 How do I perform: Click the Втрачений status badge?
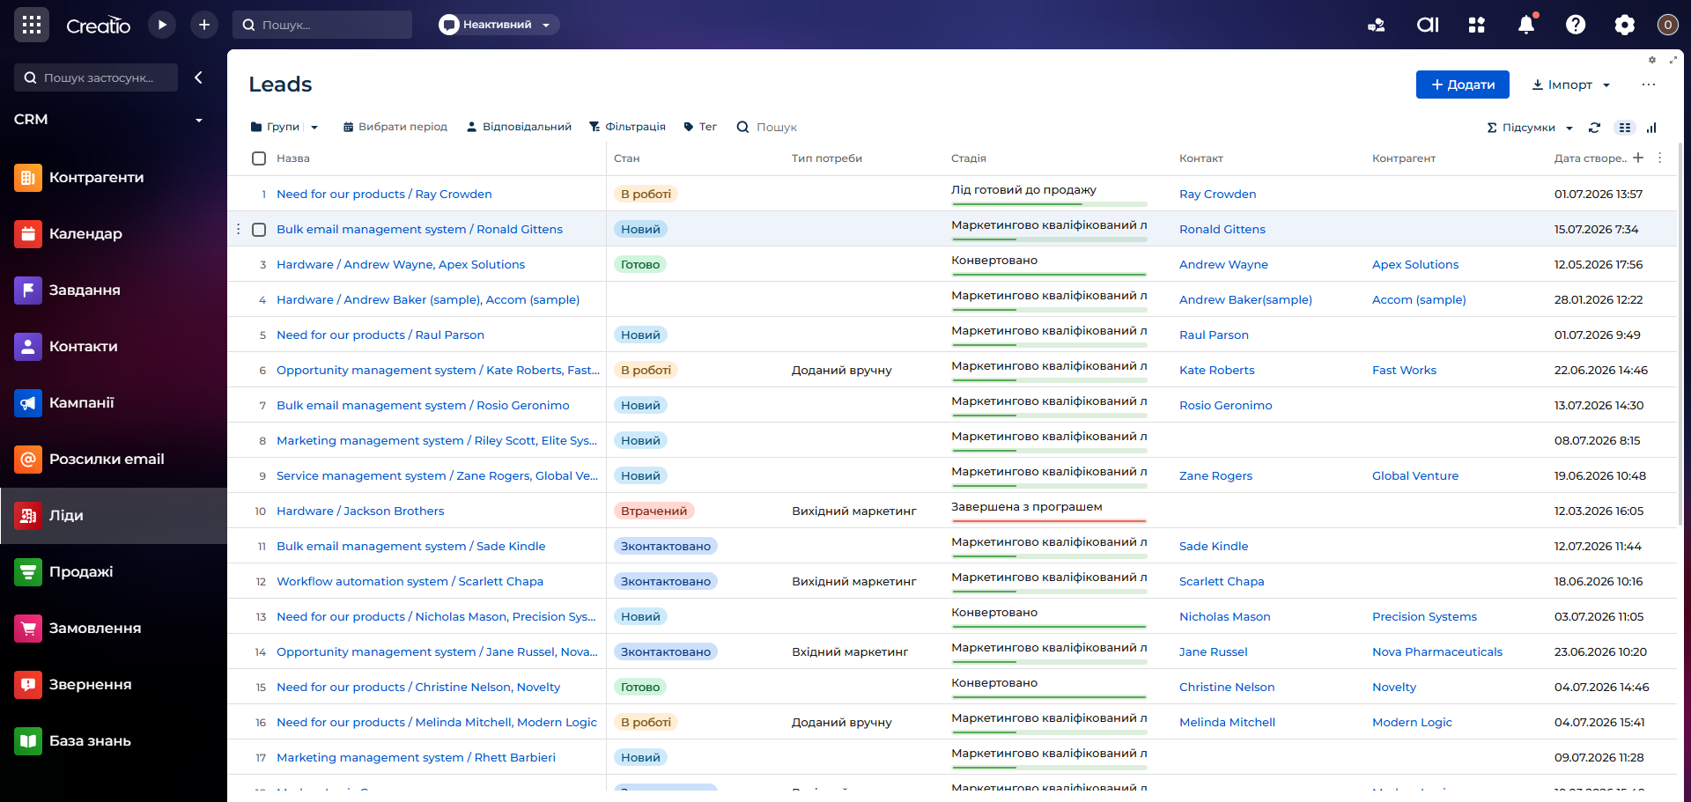tap(654, 511)
